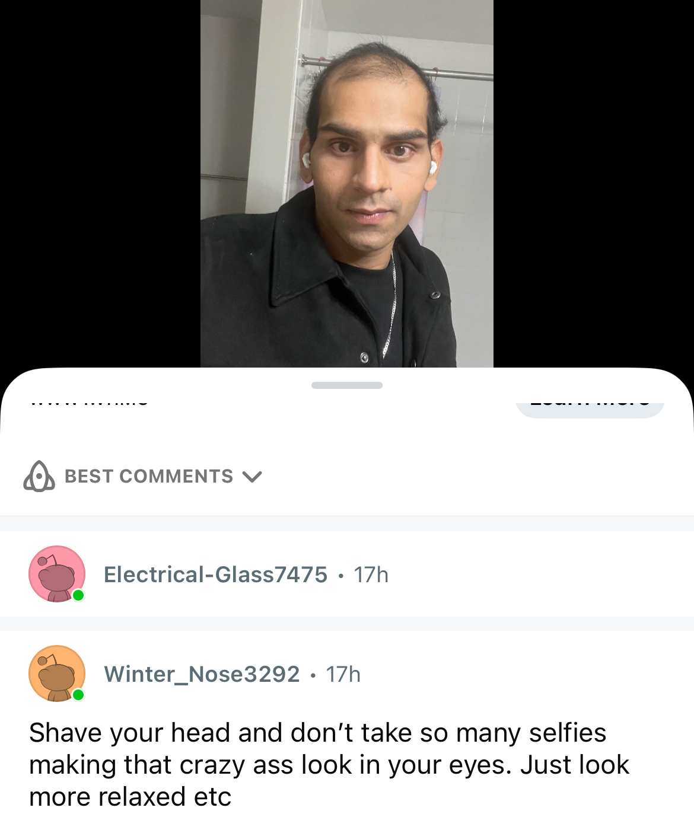The height and width of the screenshot is (814, 694).
Task: Click the 17h timestamp next to Winter_Nose3292
Action: click(x=343, y=674)
